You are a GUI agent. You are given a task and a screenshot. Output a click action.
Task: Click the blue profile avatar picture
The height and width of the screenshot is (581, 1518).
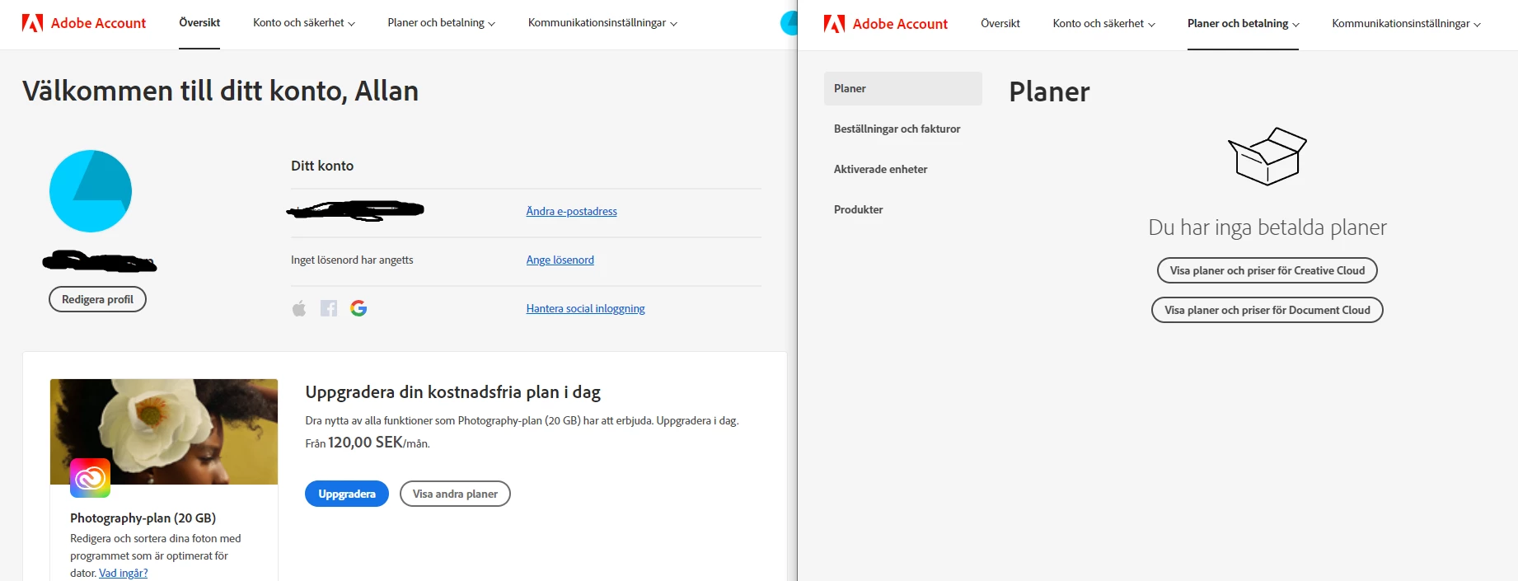[x=91, y=191]
